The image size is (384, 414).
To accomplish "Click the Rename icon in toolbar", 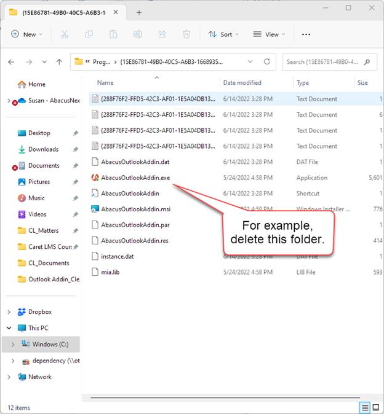I will (x=138, y=34).
